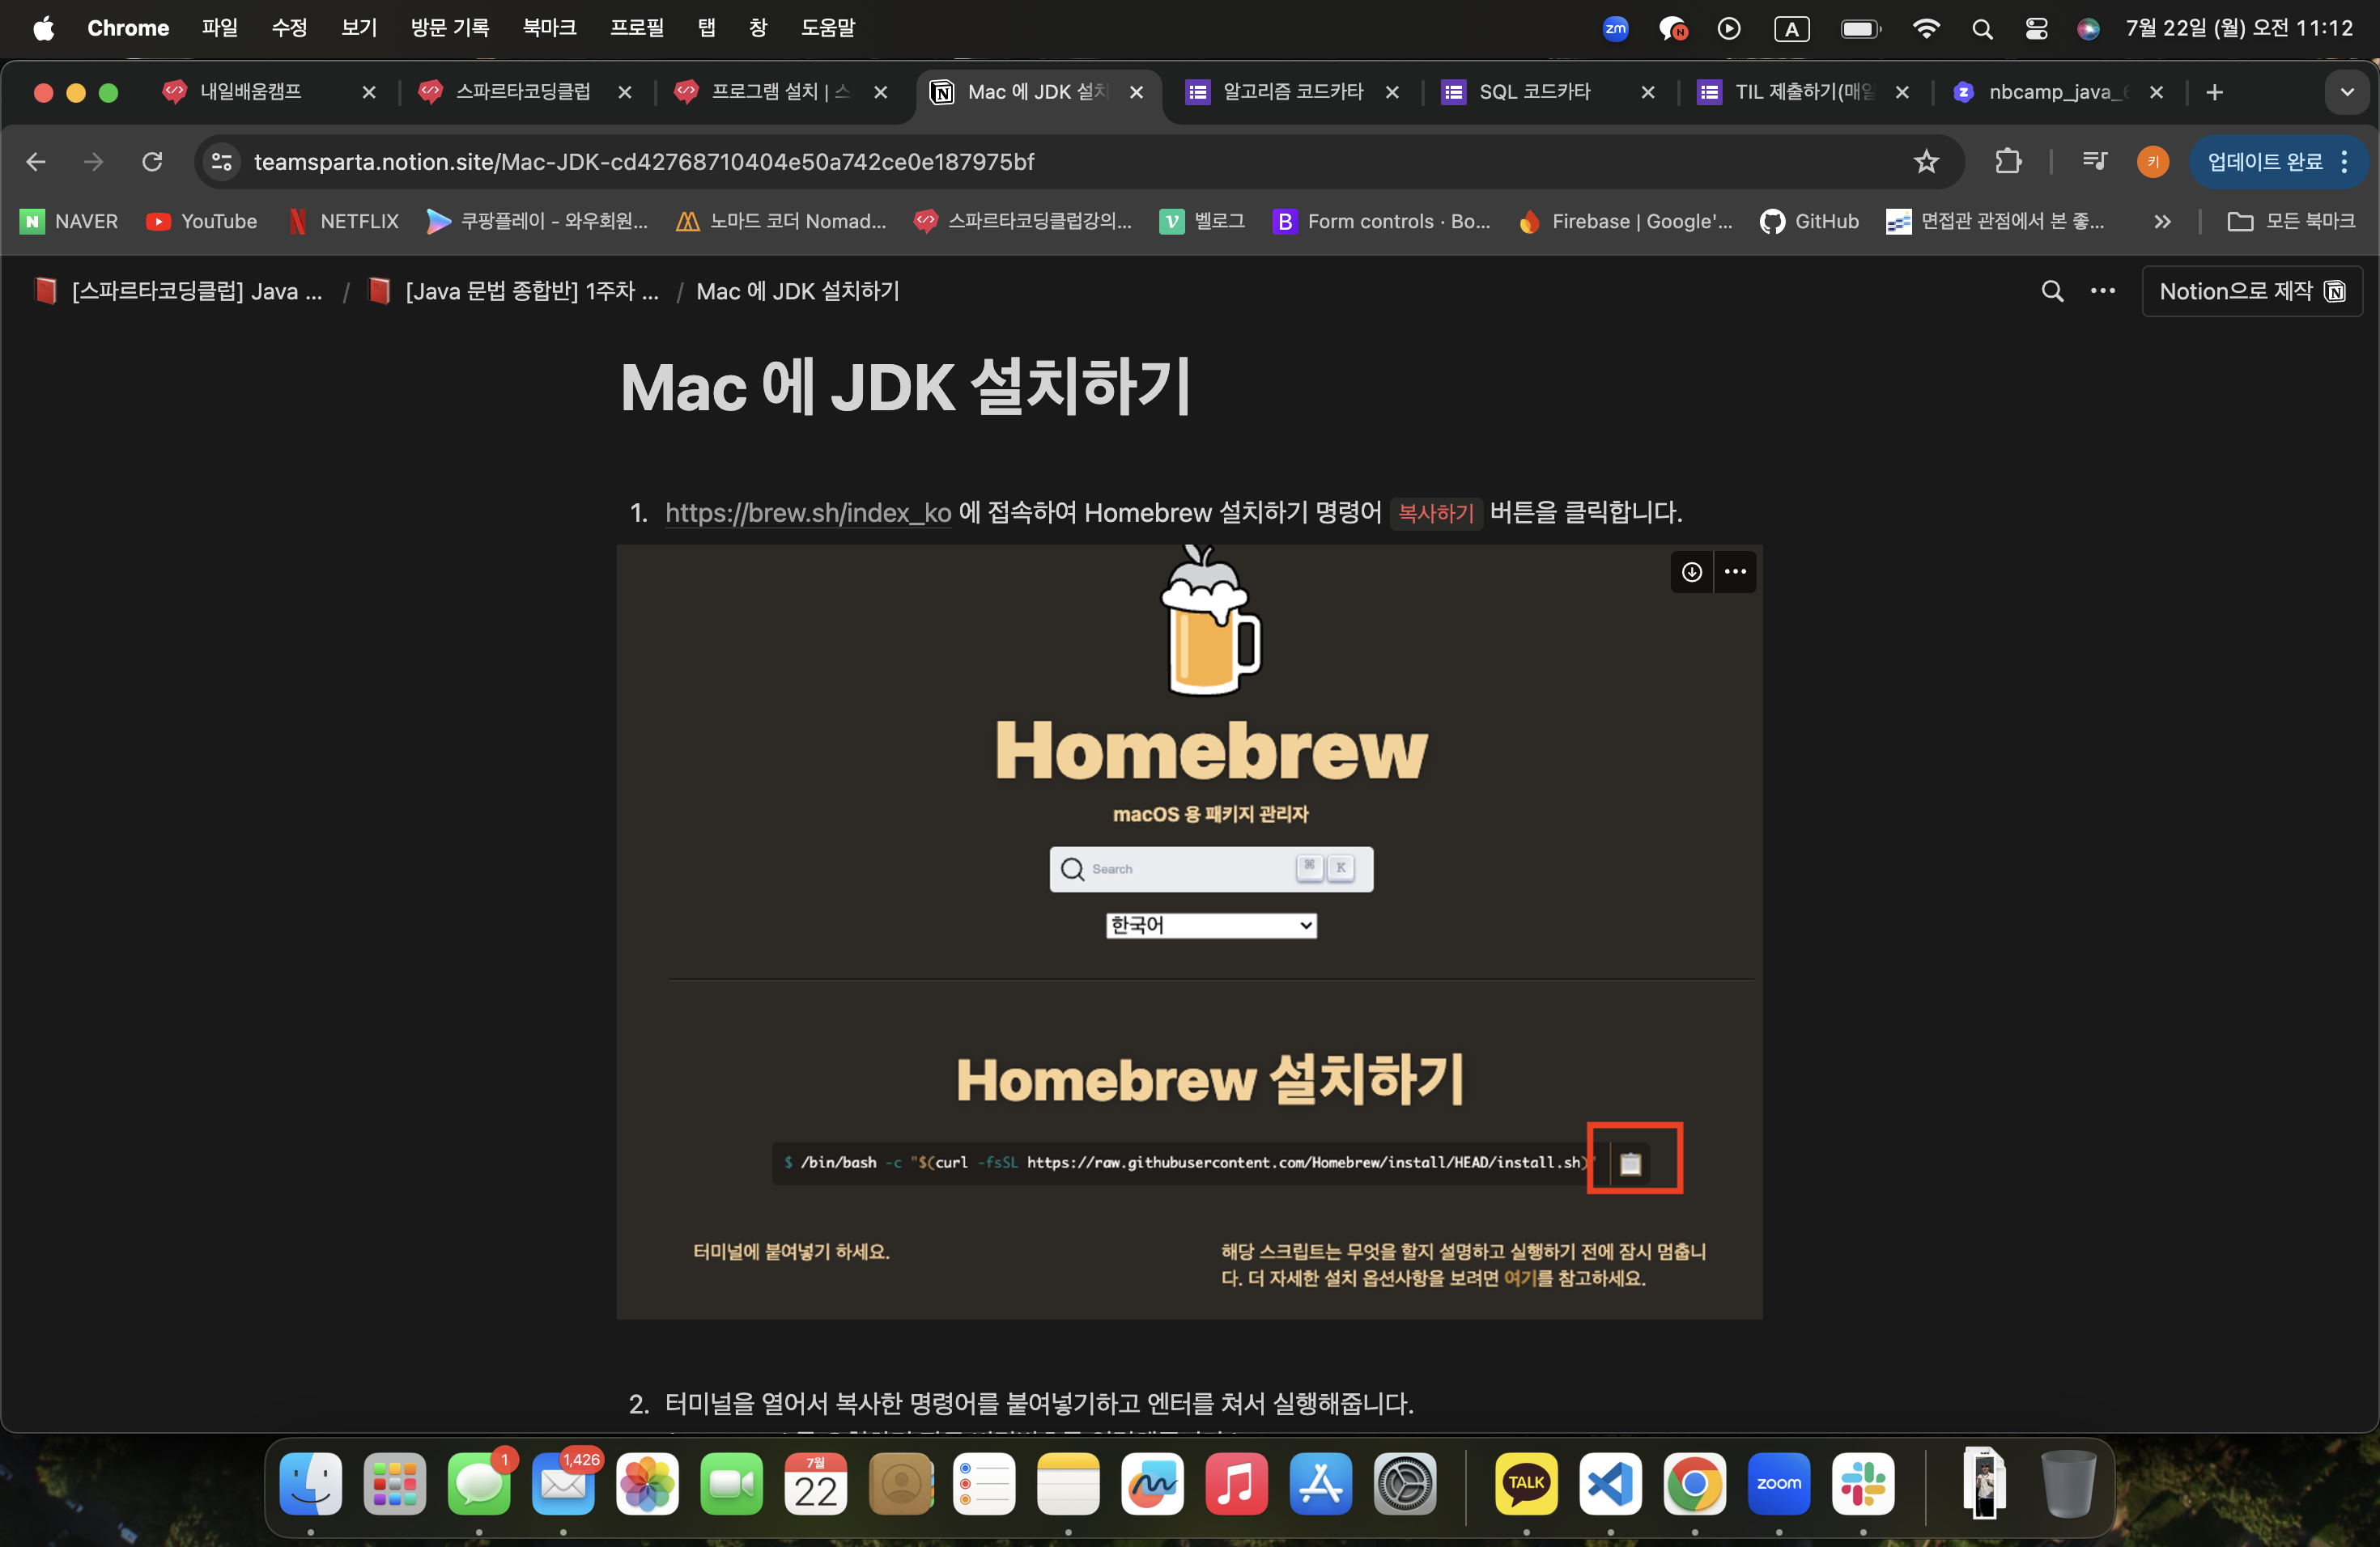Screen dimensions: 2380x1547
Task: Open Slack from the dock
Action: point(1863,1483)
